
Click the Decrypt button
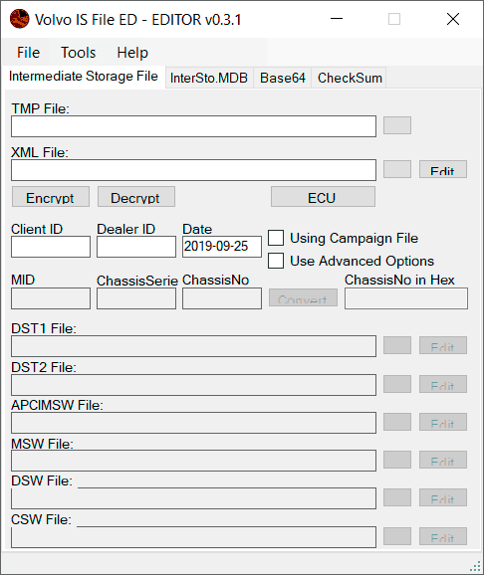click(x=136, y=197)
